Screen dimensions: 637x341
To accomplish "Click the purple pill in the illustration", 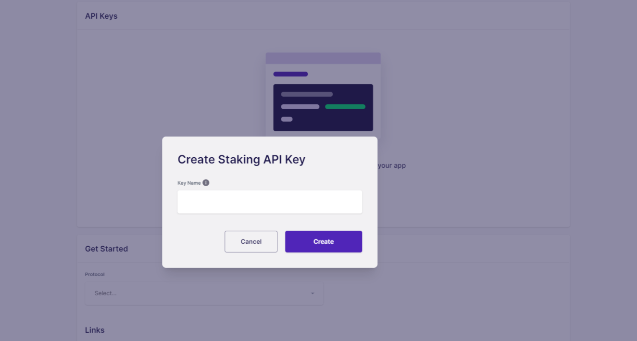I will tap(290, 74).
